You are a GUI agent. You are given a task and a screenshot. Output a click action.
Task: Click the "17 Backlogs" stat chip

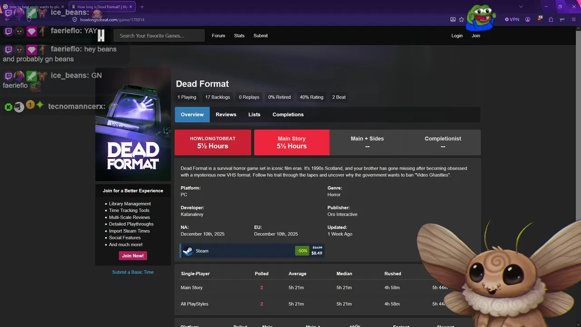217,97
